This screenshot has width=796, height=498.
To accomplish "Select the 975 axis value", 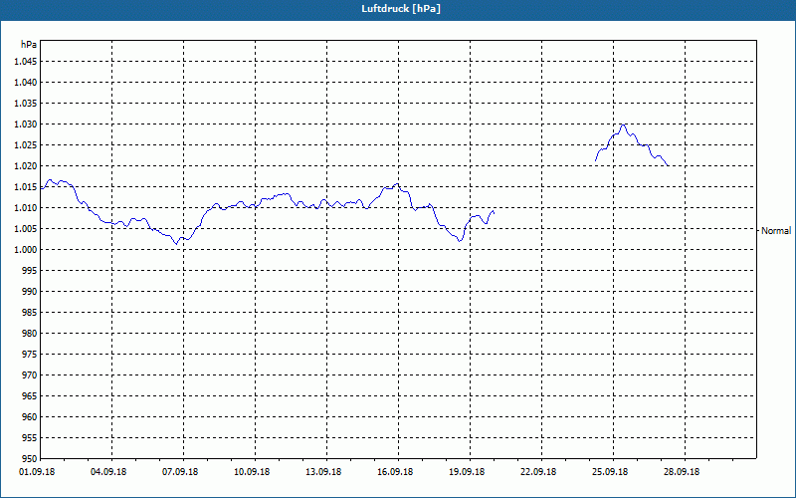I will coord(30,355).
